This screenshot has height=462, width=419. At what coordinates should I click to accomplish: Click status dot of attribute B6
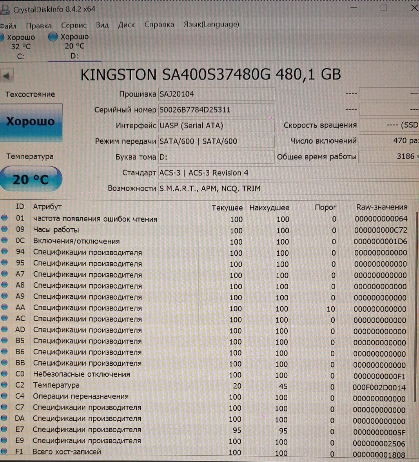click(x=4, y=351)
